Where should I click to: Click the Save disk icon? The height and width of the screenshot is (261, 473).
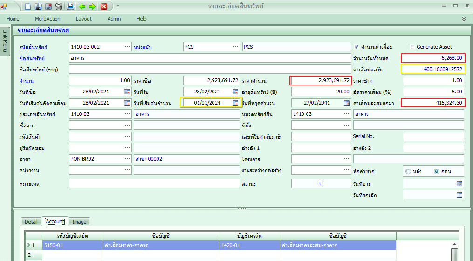coord(39,7)
